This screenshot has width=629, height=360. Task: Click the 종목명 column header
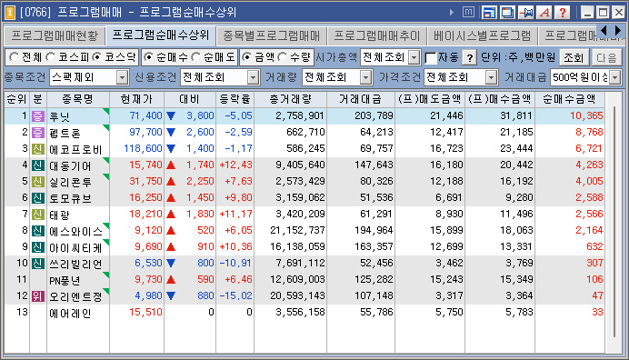coord(78,99)
